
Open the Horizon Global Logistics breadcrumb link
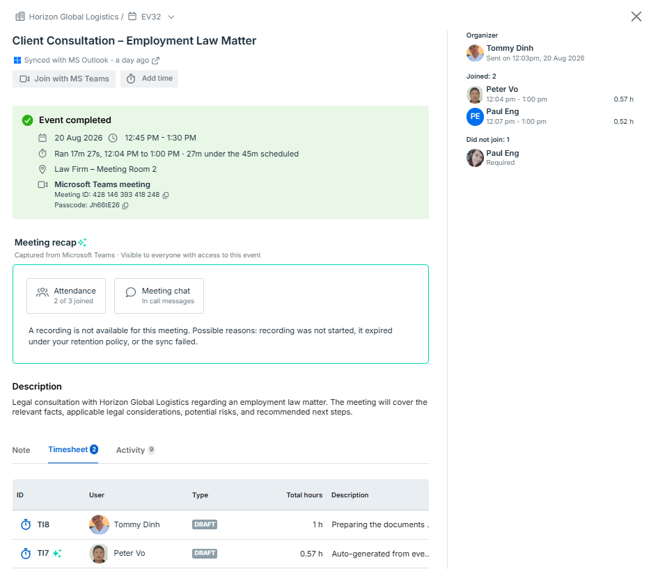click(x=74, y=17)
